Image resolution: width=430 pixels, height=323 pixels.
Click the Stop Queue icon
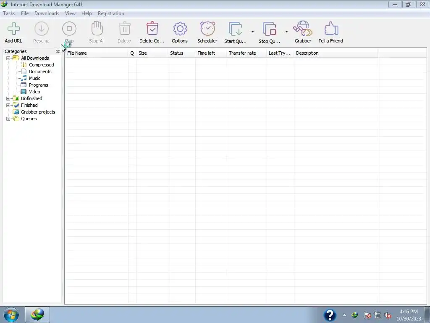(x=269, y=29)
